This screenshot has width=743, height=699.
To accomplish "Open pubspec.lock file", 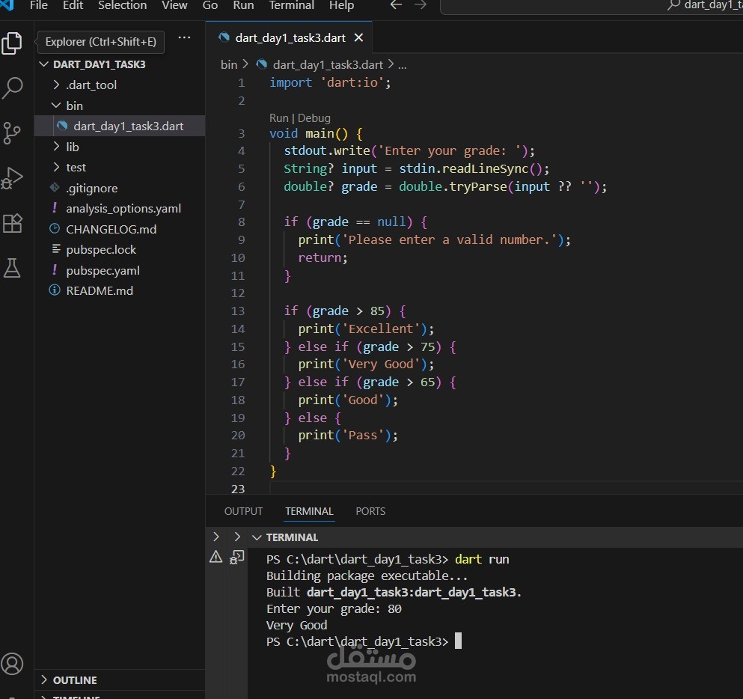I will click(101, 250).
